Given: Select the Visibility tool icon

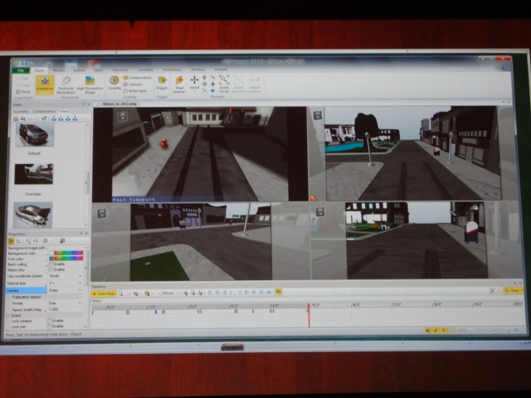Looking at the screenshot, I should (114, 80).
